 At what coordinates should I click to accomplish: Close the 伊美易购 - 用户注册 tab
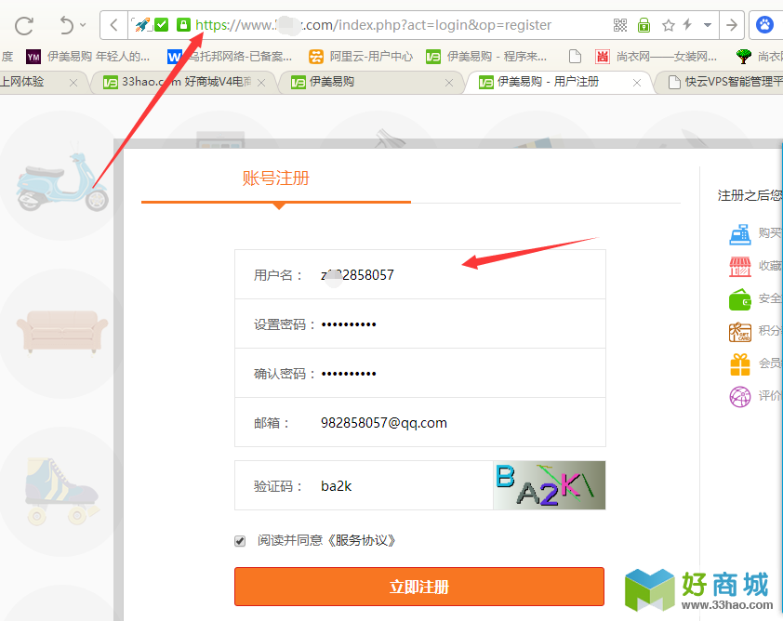click(637, 83)
